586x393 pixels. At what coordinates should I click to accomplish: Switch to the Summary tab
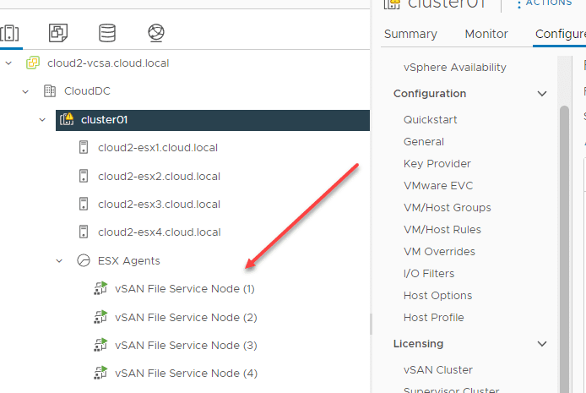pyautogui.click(x=410, y=34)
